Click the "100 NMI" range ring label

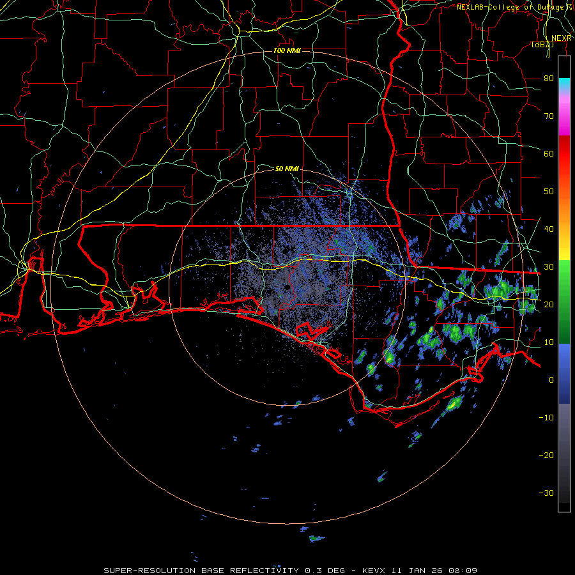(287, 50)
